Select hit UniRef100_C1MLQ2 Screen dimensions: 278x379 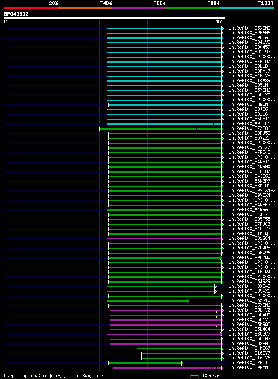click(x=249, y=234)
